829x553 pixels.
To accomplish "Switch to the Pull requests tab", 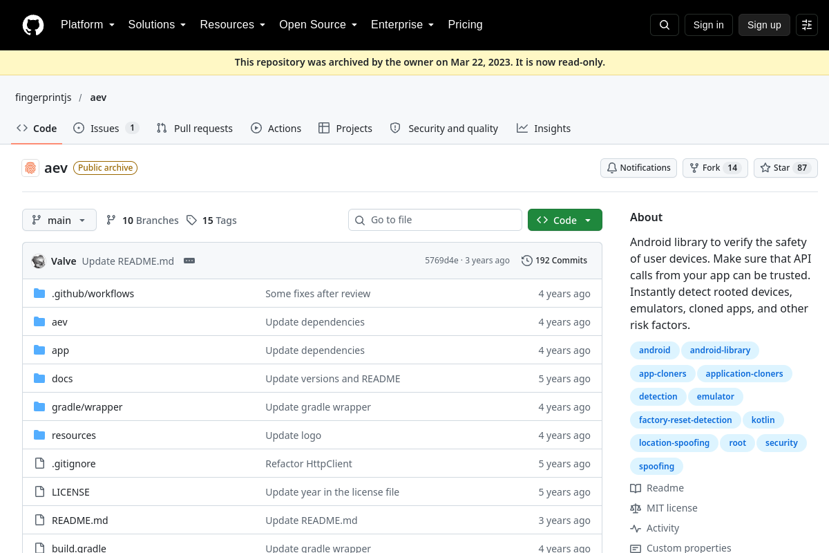I will (x=195, y=129).
